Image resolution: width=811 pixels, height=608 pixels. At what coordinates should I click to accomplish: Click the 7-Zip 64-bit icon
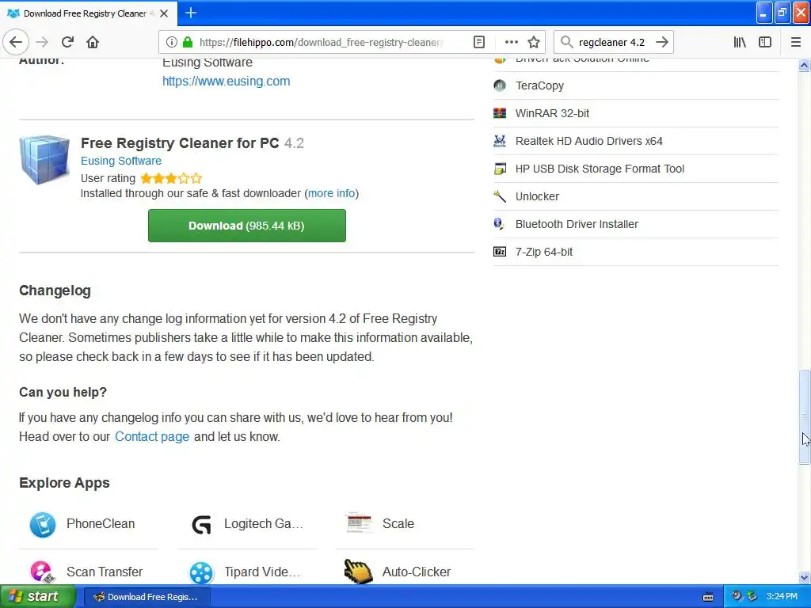[x=500, y=252]
